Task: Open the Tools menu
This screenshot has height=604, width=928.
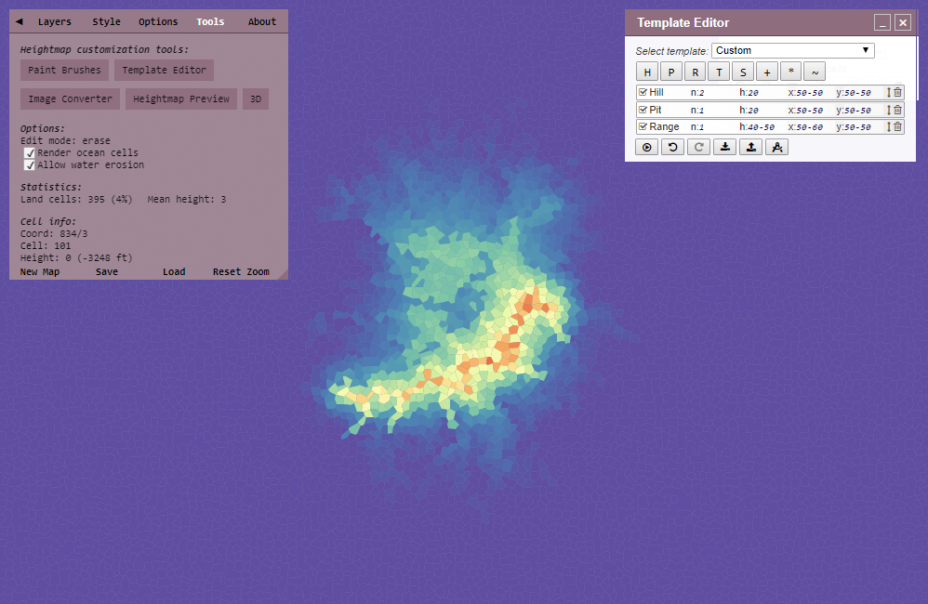Action: tap(210, 20)
